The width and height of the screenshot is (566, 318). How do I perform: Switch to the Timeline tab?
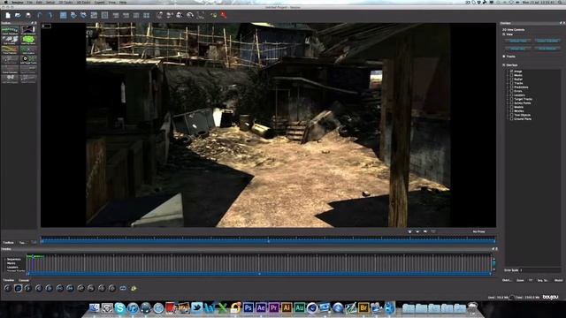click(x=9, y=280)
